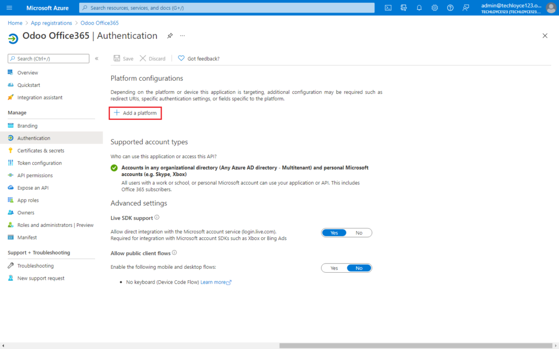This screenshot has height=349, width=559.
Task: Show Live SDK support info tooltip
Action: [x=157, y=217]
